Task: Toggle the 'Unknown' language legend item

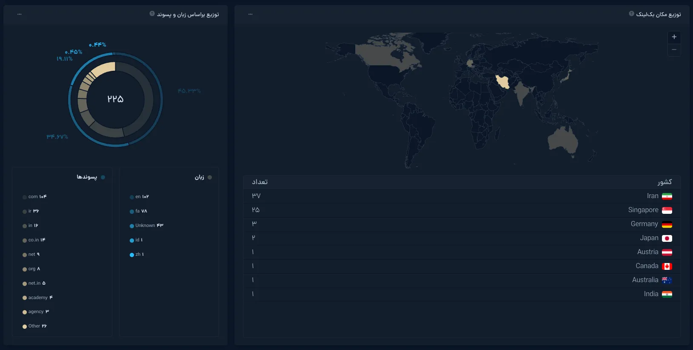Action: pyautogui.click(x=146, y=226)
